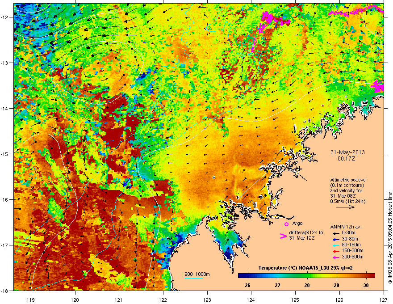Select the blue 30-80m arrow in legend
This screenshot has height=304, width=393.
pyautogui.click(x=335, y=239)
